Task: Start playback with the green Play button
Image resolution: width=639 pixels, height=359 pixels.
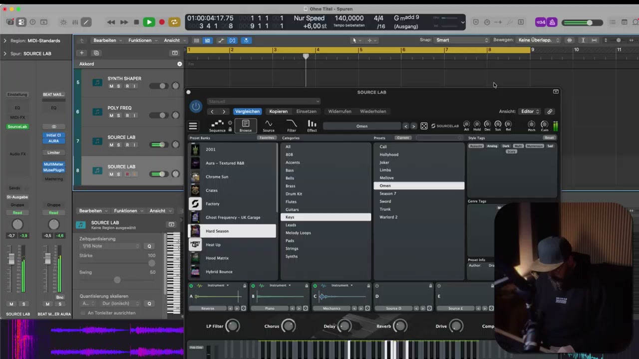Action: [149, 22]
